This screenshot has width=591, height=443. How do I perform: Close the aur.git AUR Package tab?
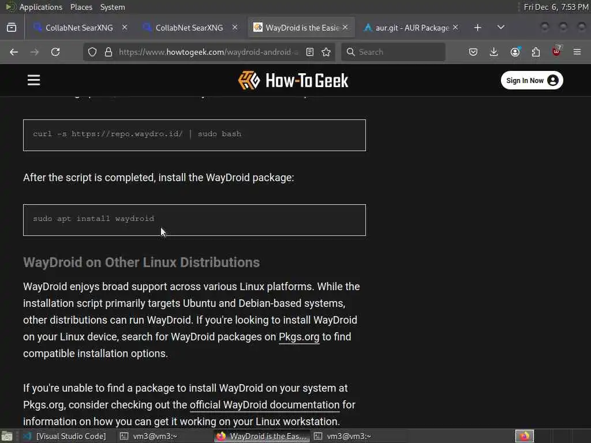click(455, 28)
